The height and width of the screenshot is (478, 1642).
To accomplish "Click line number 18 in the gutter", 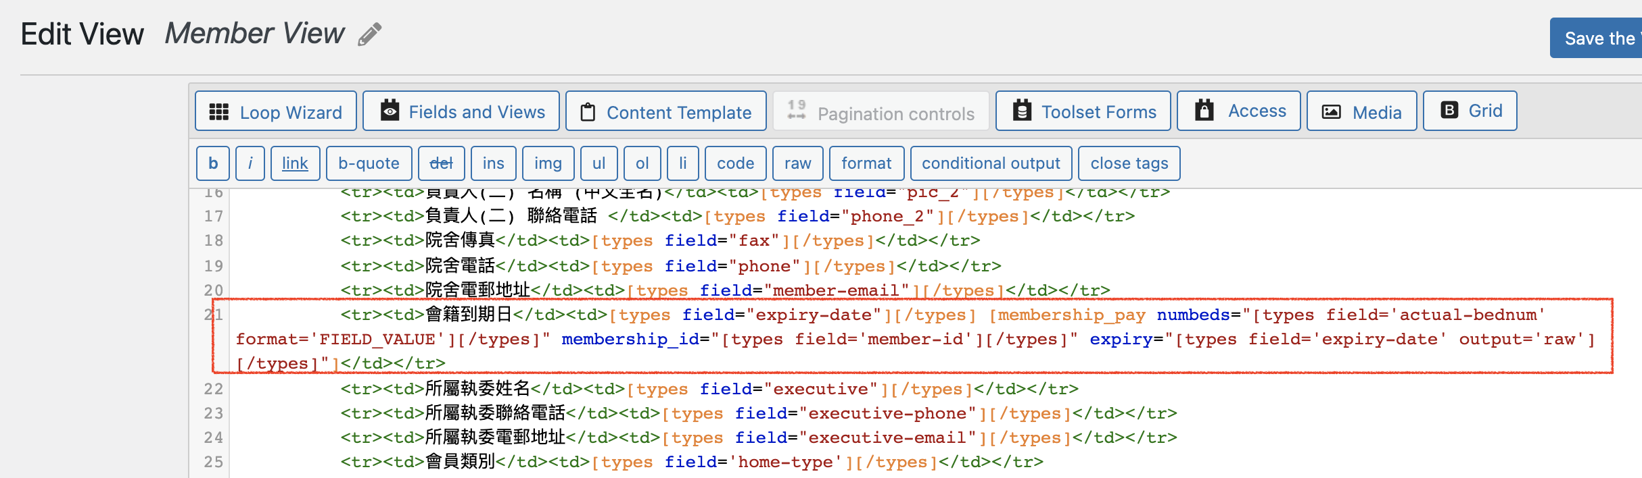I will (x=214, y=240).
